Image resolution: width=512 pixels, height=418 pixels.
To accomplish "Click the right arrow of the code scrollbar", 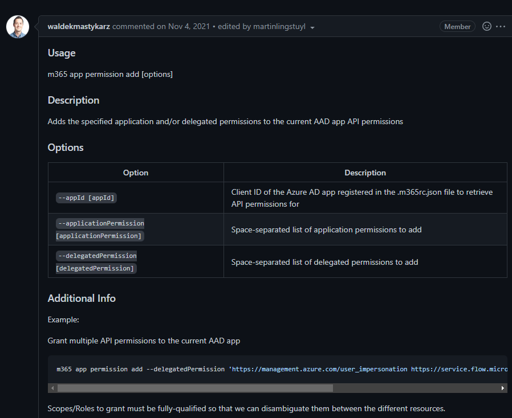I will coord(502,388).
